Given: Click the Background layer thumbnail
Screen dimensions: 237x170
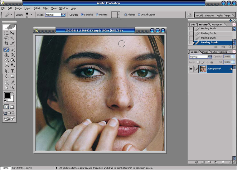Looking at the screenshot, I should click(x=203, y=69).
